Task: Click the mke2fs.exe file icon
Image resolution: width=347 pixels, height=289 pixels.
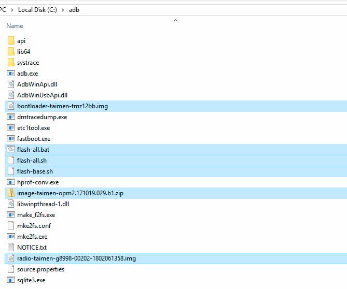Action: click(11, 236)
